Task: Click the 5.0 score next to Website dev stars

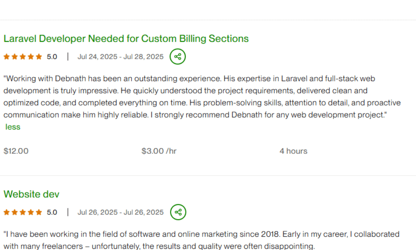Action: click(53, 212)
